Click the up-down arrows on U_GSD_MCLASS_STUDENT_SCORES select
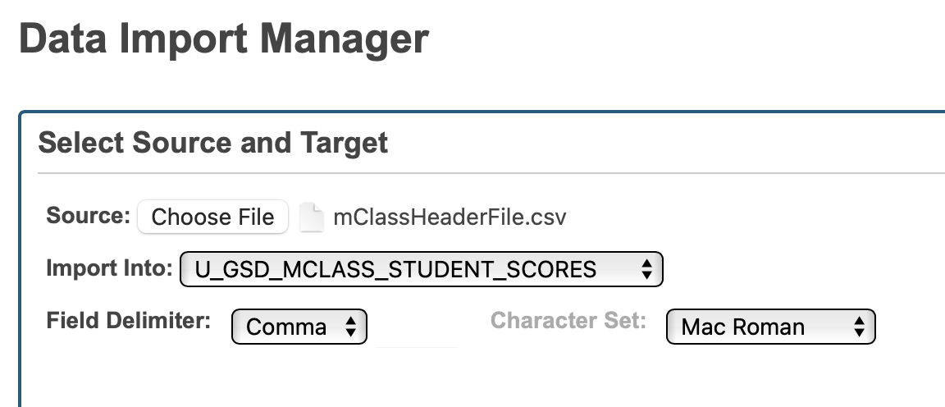The height and width of the screenshot is (407, 945). (x=646, y=269)
